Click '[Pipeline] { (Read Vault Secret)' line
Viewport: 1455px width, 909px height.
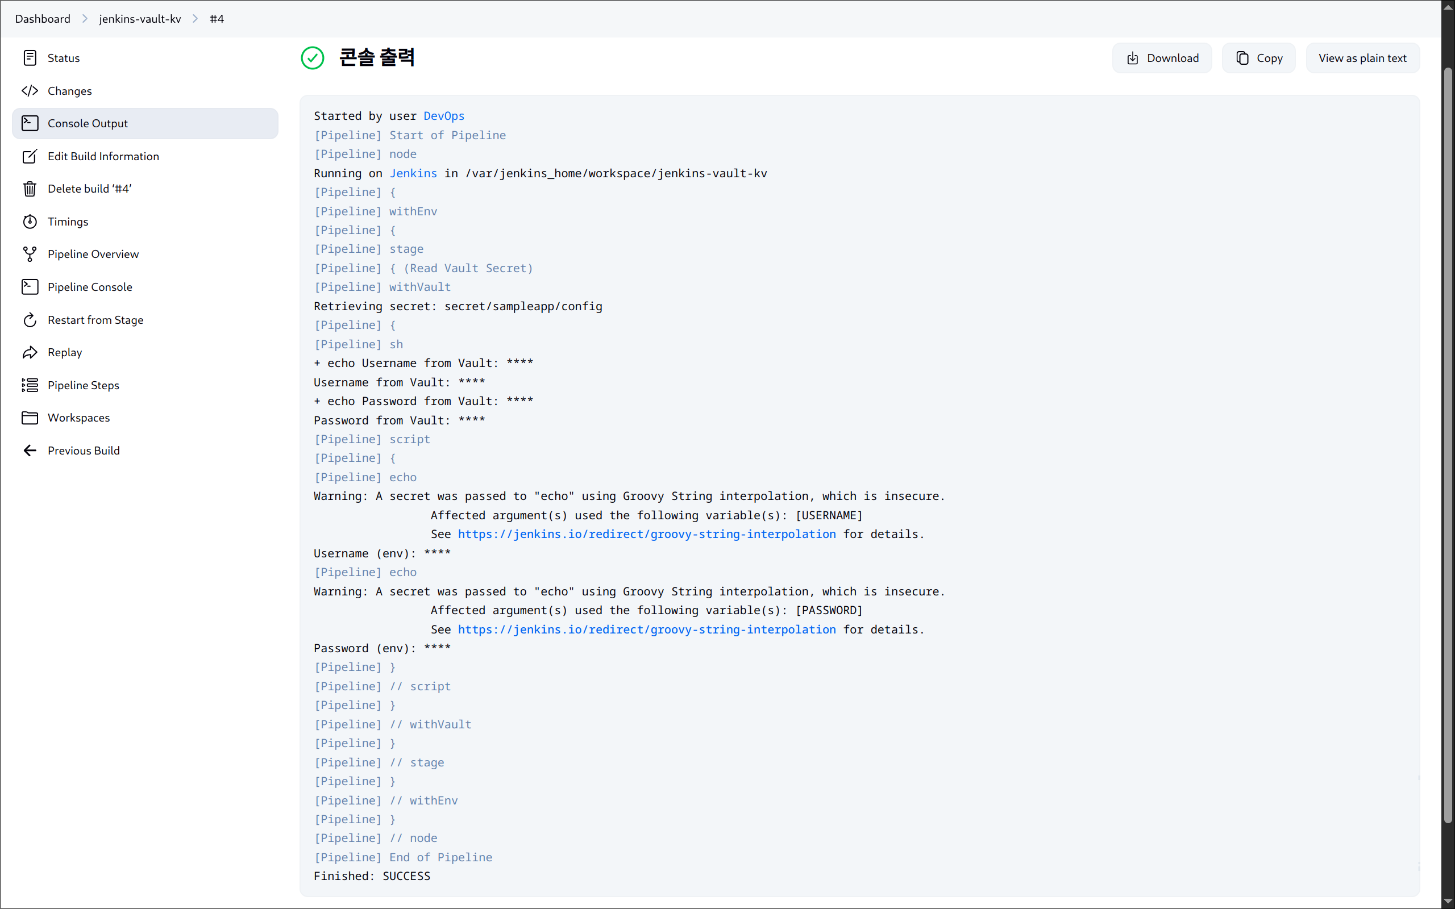[x=423, y=268]
